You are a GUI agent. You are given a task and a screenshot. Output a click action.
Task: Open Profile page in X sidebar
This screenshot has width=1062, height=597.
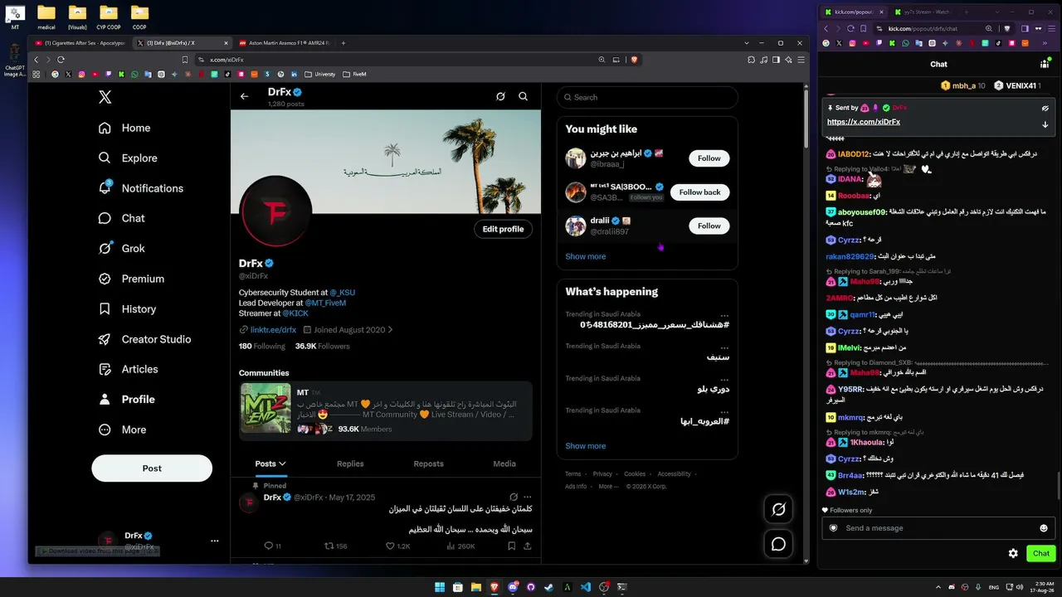(x=127, y=400)
